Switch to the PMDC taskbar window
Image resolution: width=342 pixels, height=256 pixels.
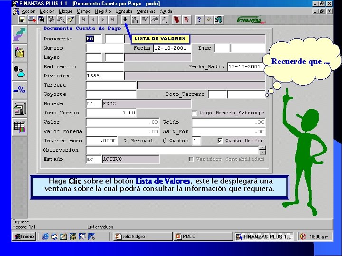203,237
